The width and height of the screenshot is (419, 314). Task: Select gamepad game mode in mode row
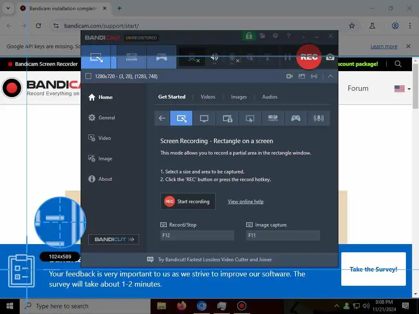[296, 118]
